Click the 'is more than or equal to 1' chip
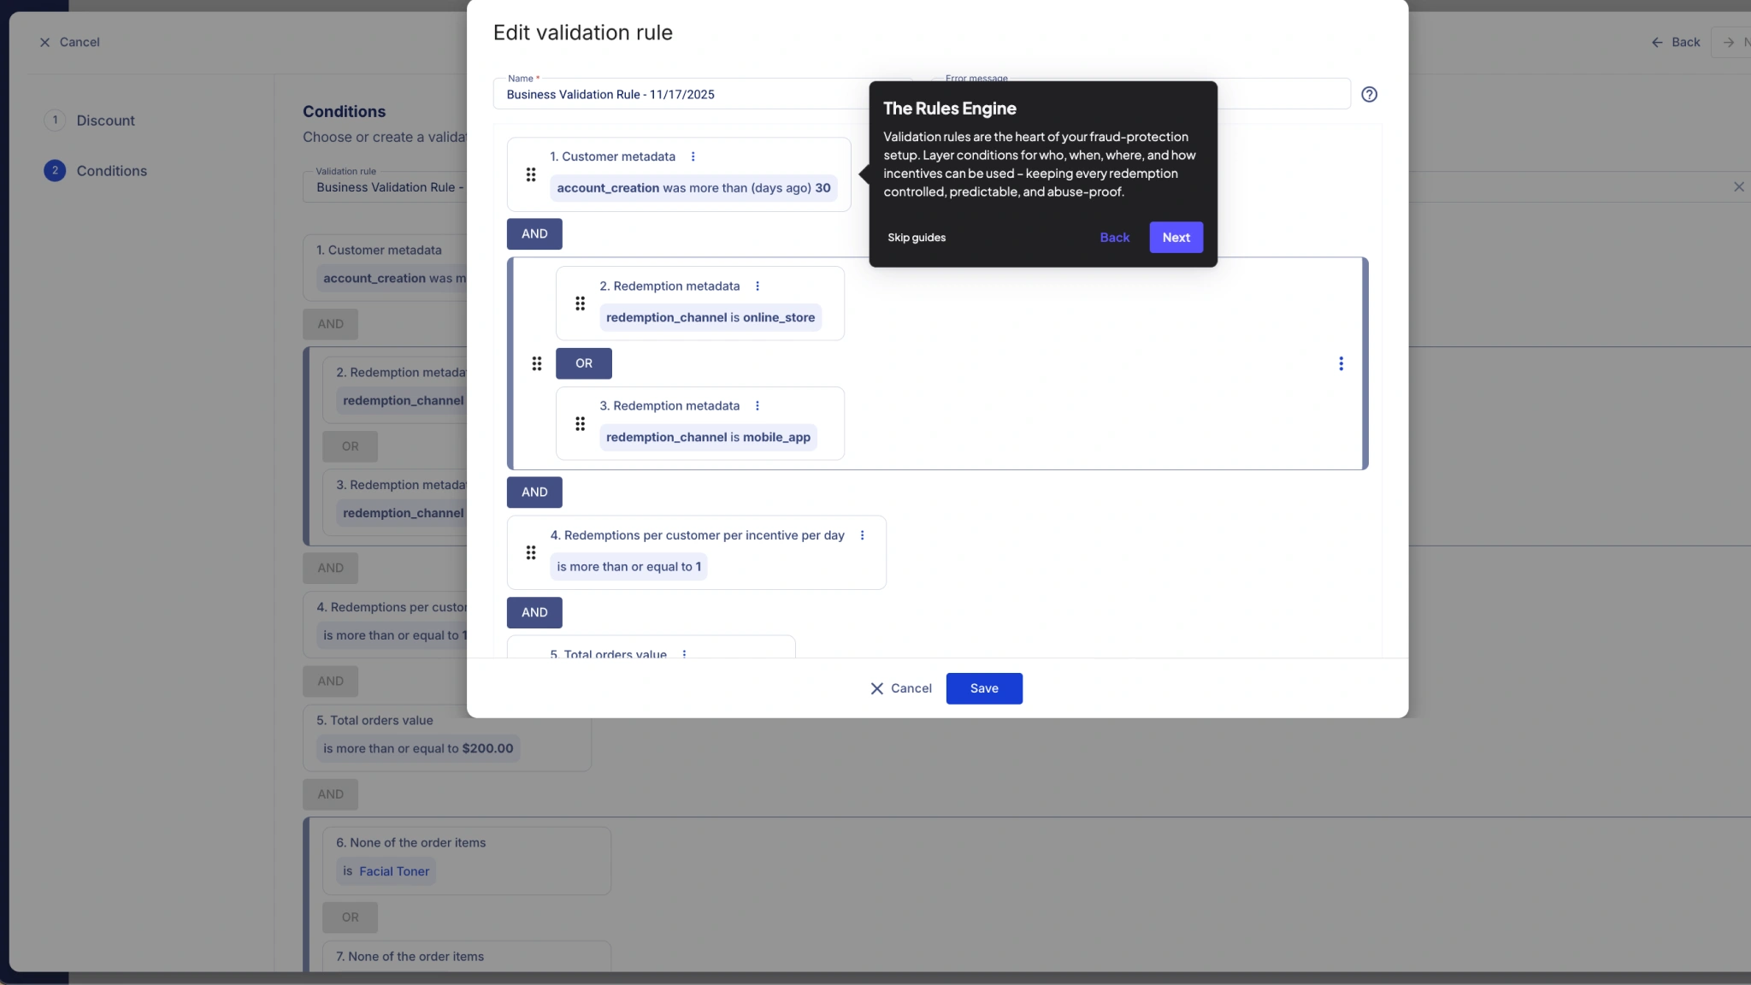The width and height of the screenshot is (1751, 985). click(x=628, y=567)
